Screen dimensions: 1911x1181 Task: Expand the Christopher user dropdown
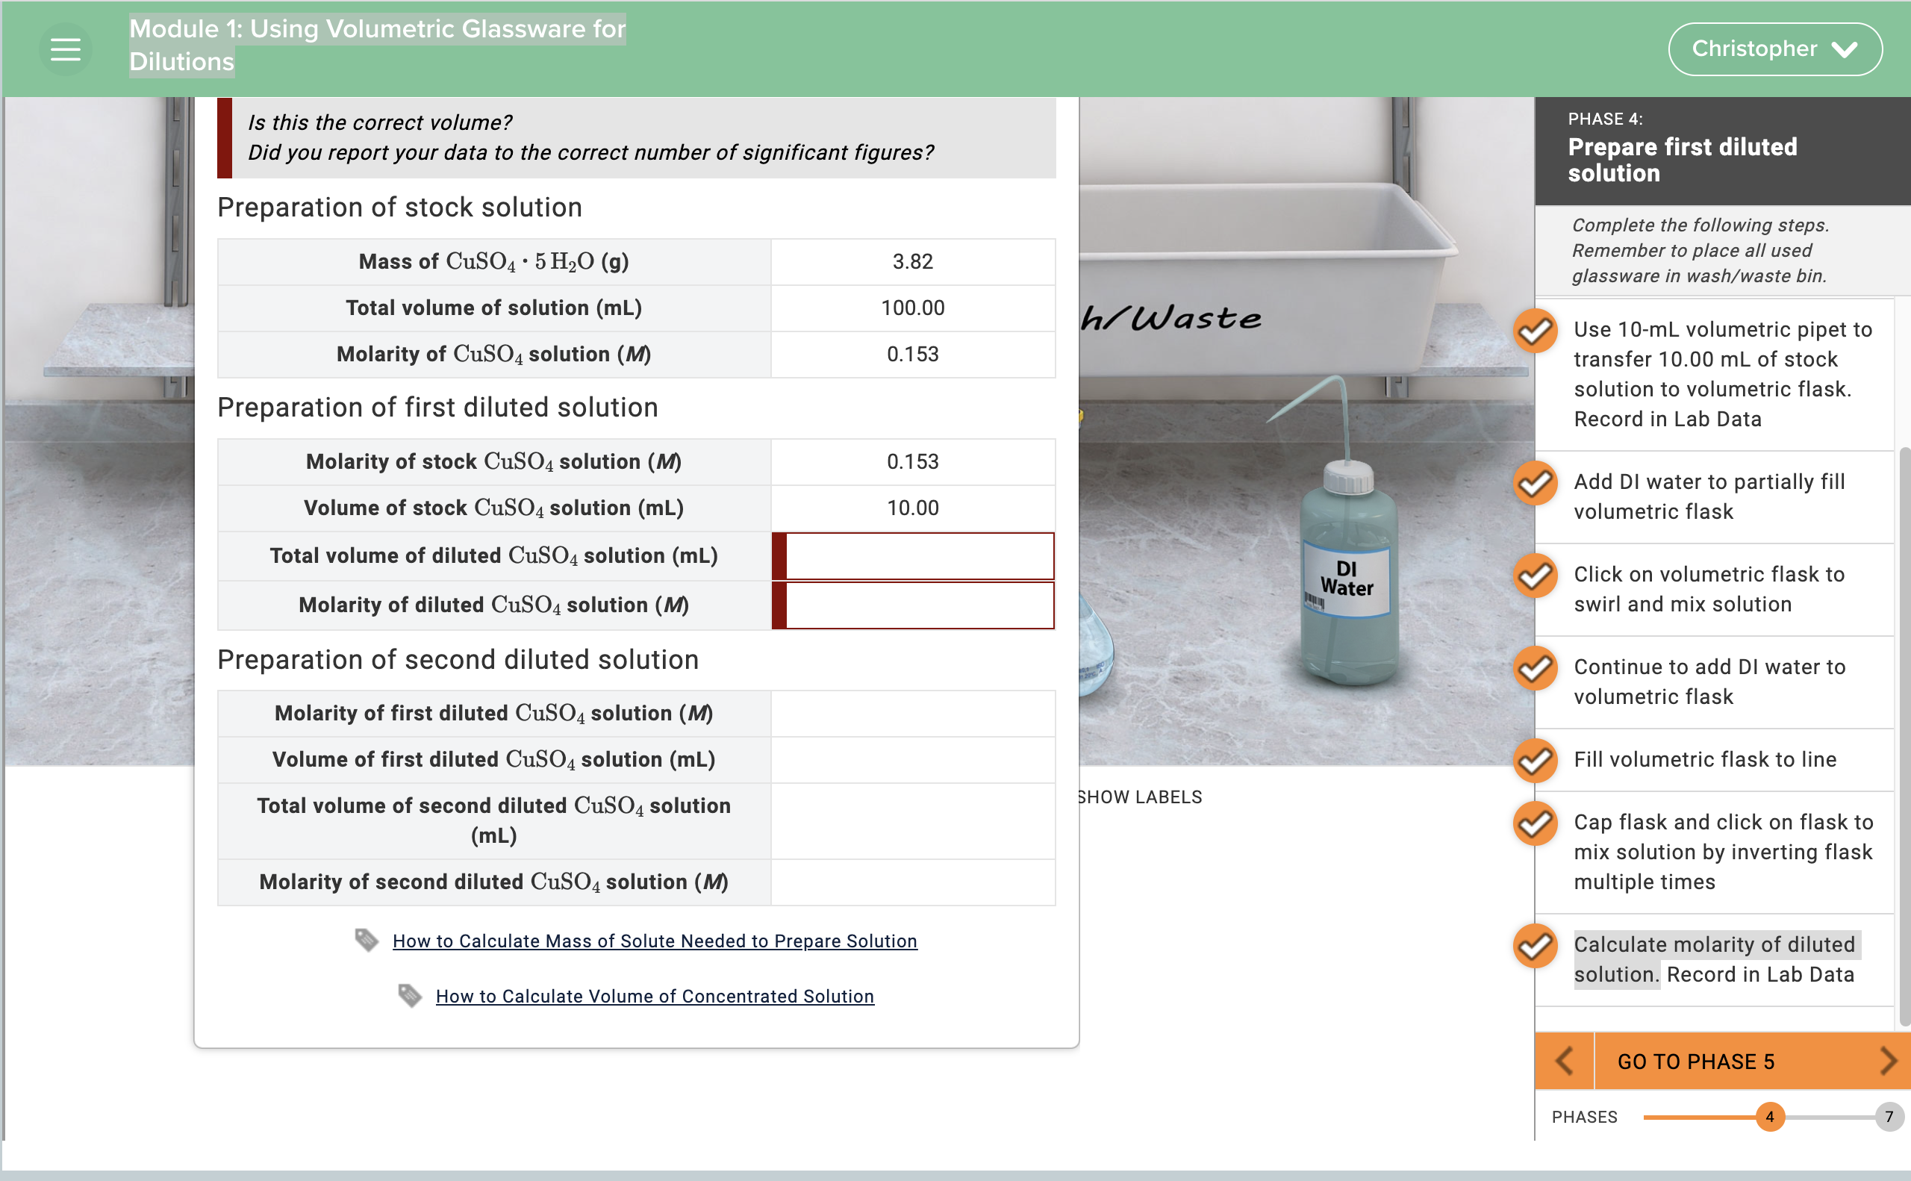(1774, 49)
